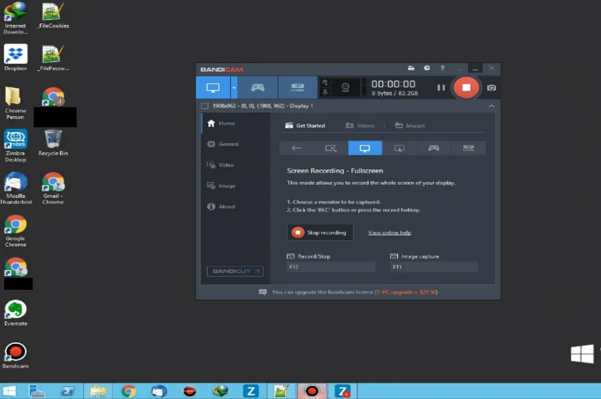Open the output folder icon in the title bar
This screenshot has width=601, height=399.
(411, 68)
